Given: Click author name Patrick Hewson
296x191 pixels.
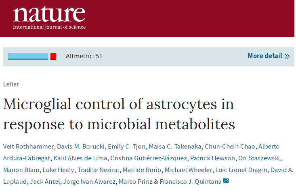Looking at the screenshot, I should pos(212,158).
